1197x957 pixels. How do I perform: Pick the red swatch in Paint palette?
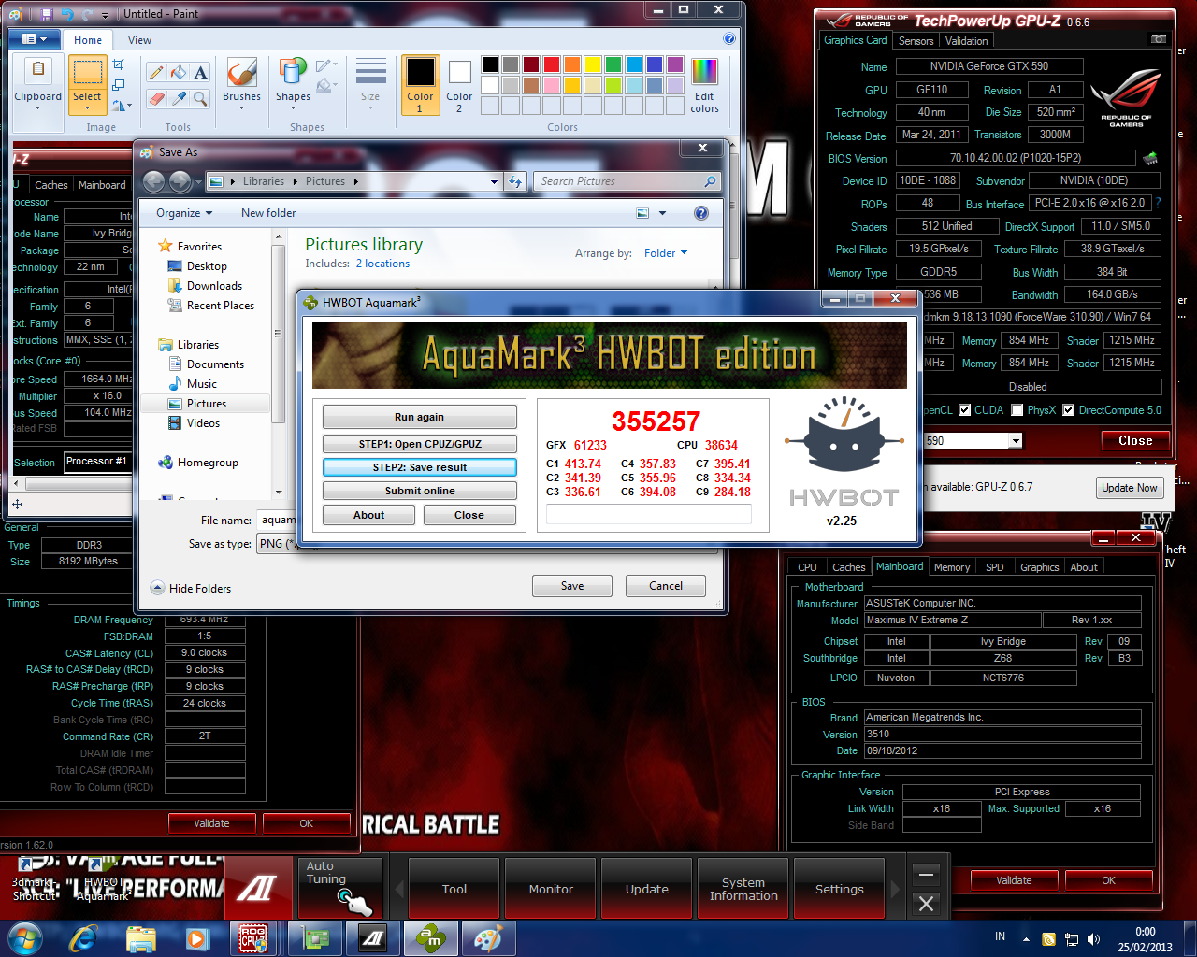pos(552,64)
